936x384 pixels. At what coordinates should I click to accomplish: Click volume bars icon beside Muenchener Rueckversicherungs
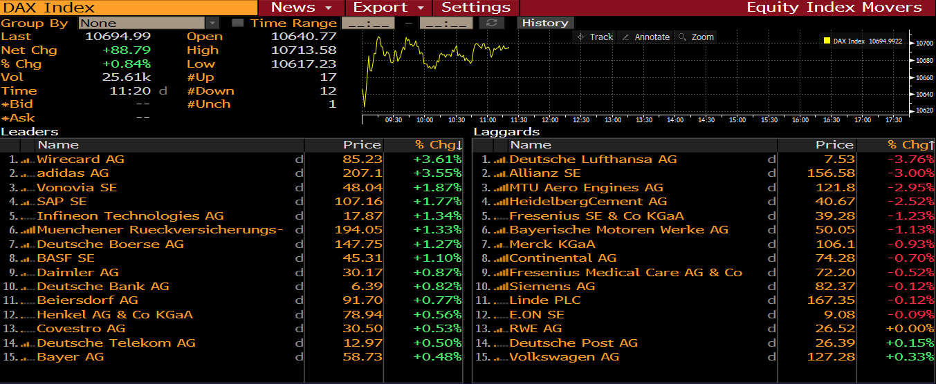coord(28,230)
